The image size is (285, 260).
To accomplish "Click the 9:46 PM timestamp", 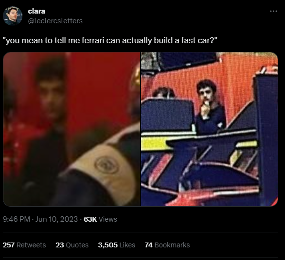I will coord(17,219).
